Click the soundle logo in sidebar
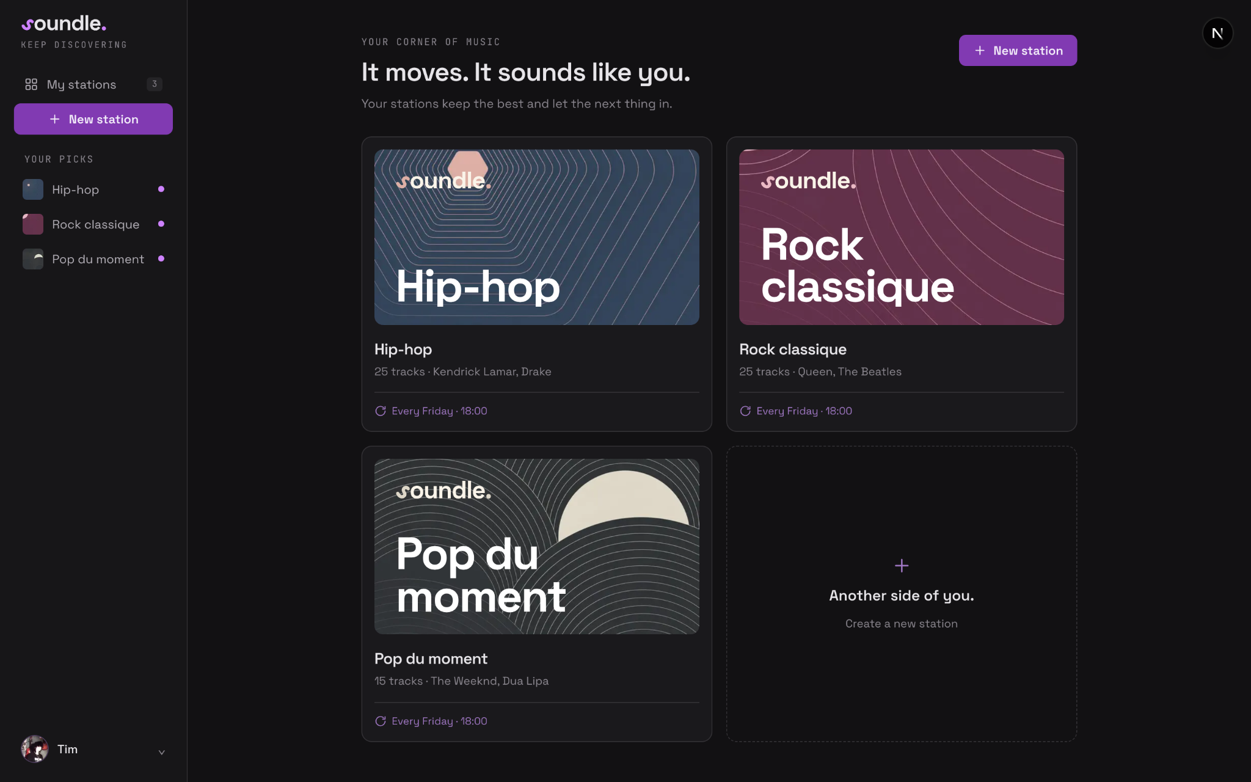This screenshot has width=1251, height=782. [x=64, y=24]
